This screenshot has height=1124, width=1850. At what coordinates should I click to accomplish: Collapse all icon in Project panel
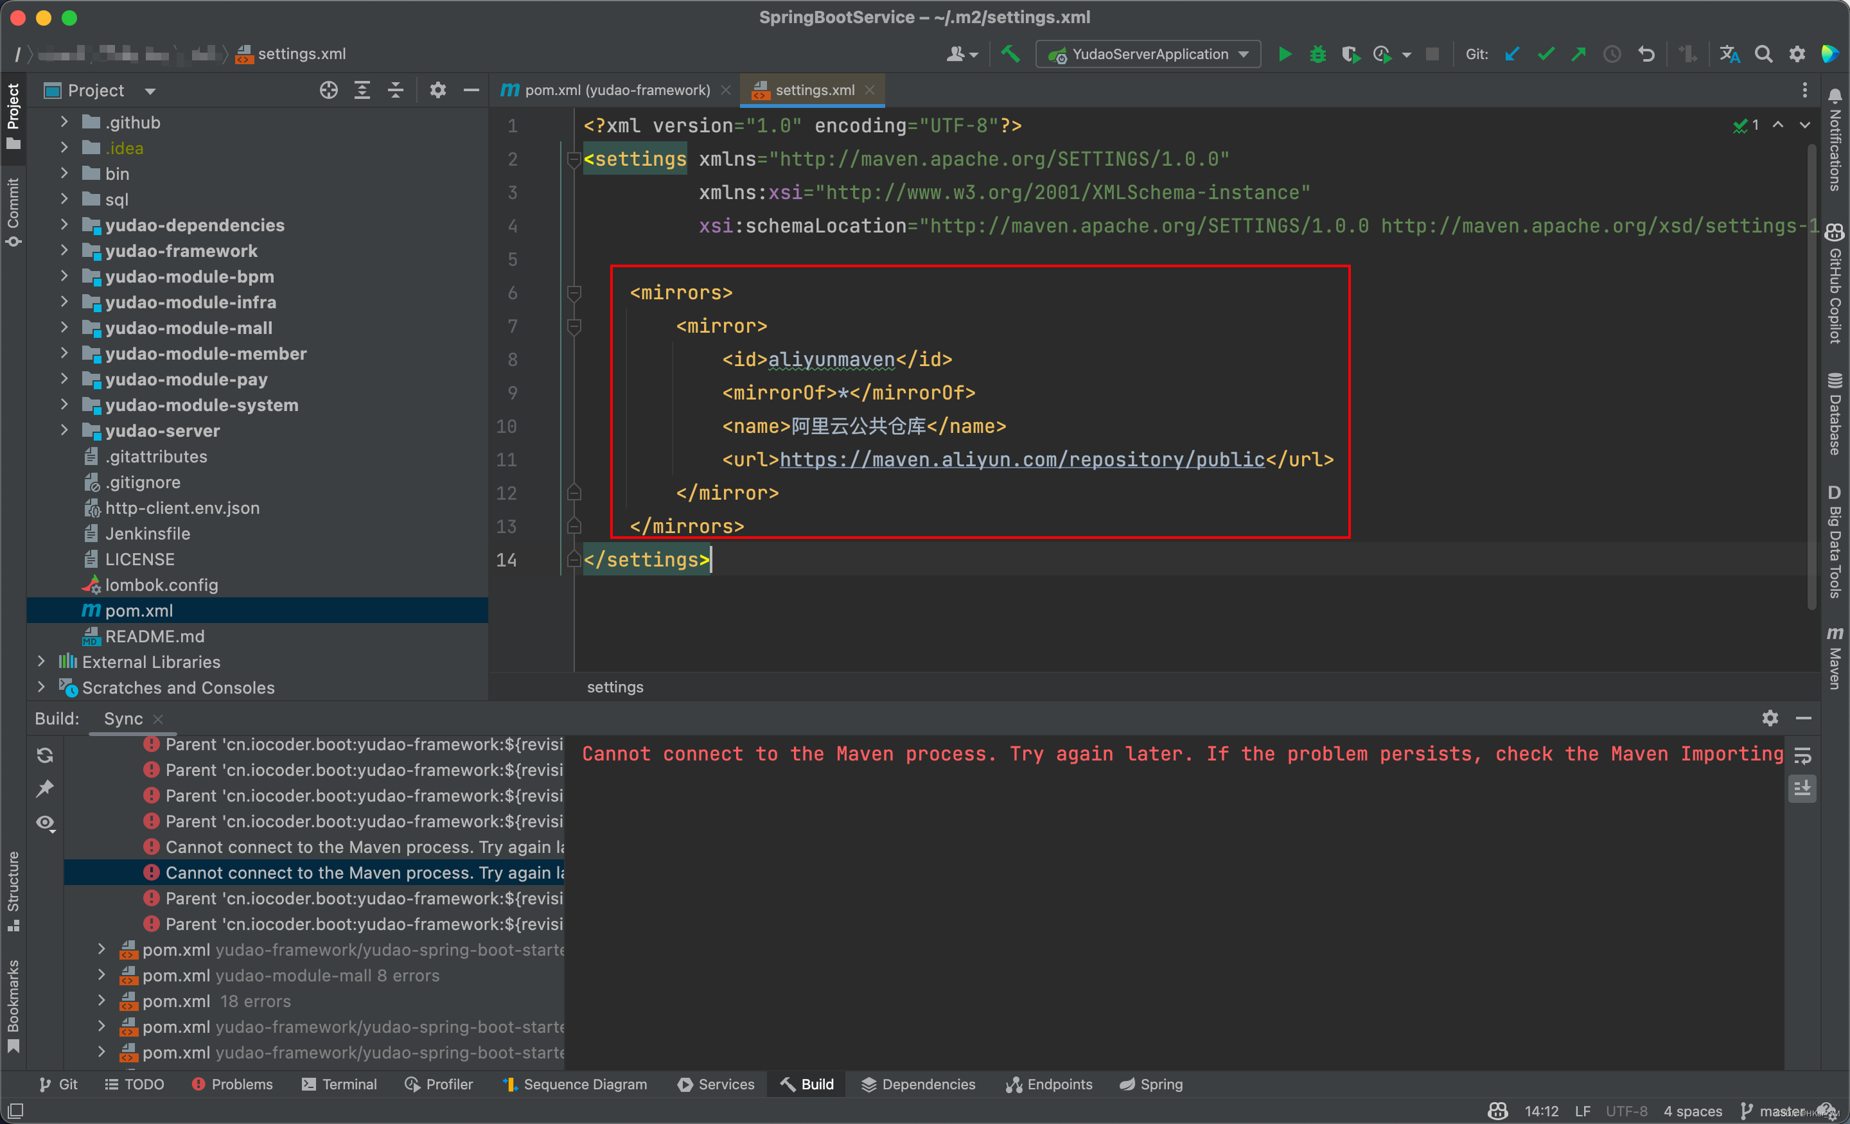[396, 90]
